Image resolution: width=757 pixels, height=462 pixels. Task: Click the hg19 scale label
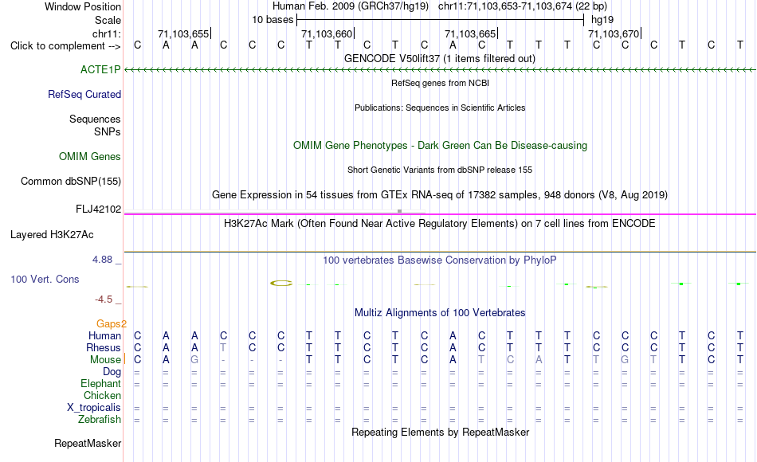click(602, 20)
